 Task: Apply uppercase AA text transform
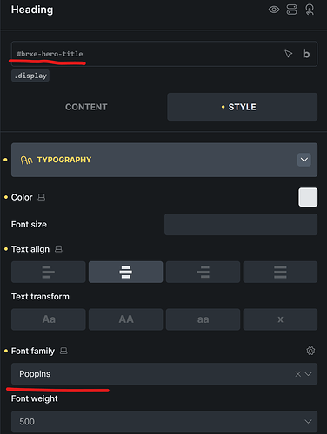point(126,319)
